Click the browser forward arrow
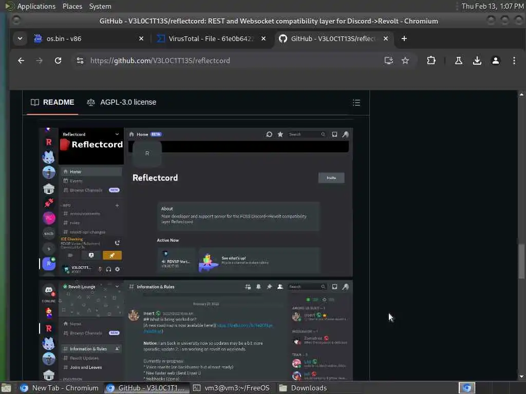Image resolution: width=526 pixels, height=394 pixels. coord(39,61)
